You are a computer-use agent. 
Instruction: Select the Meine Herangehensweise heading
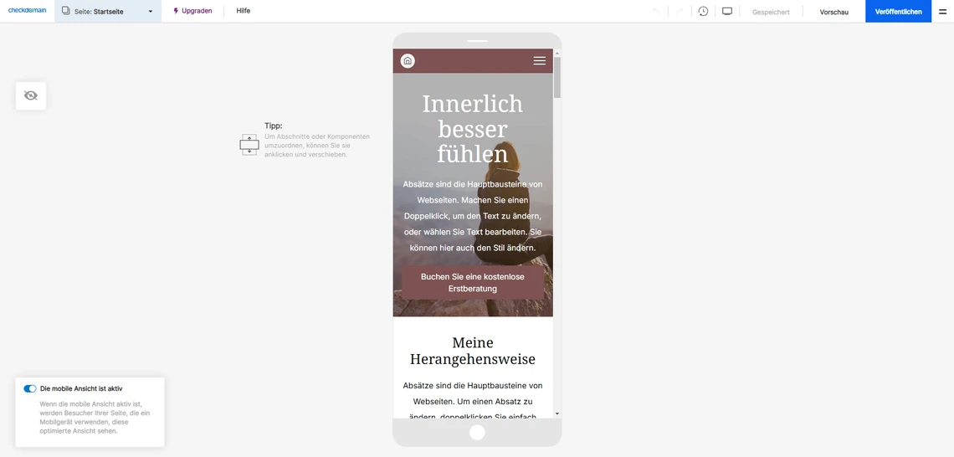(x=473, y=351)
